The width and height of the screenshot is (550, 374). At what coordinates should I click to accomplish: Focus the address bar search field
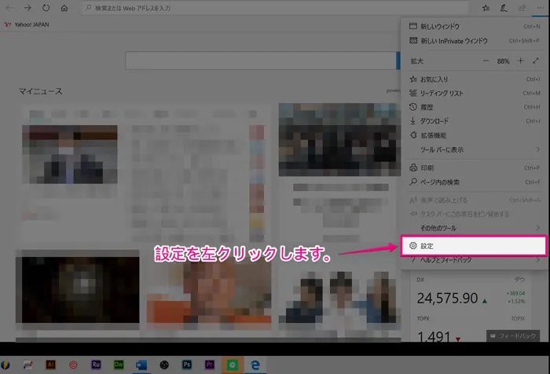[275, 8]
